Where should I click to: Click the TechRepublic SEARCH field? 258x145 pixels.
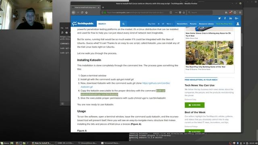[x=108, y=24]
